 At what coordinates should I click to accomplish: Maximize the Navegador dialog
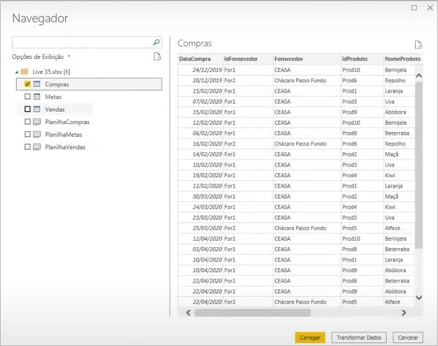click(x=414, y=8)
